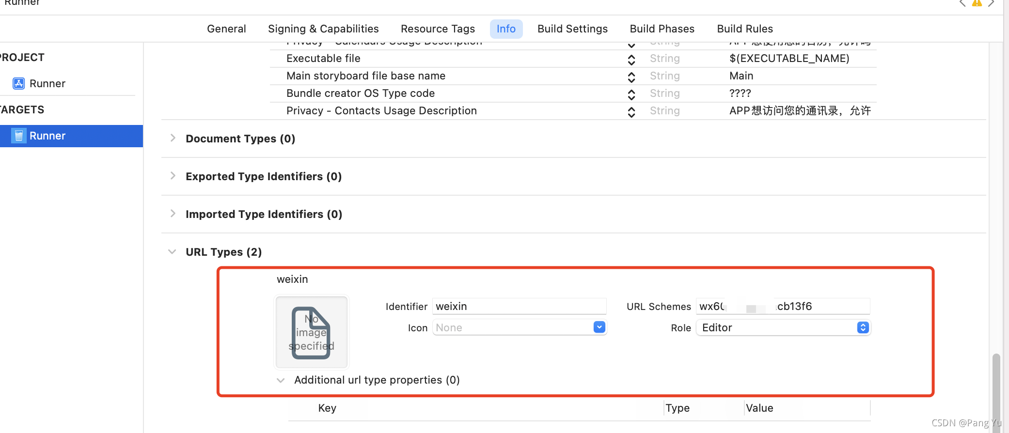Click the vertical scrollbar thumb
The height and width of the screenshot is (433, 1009).
click(996, 392)
